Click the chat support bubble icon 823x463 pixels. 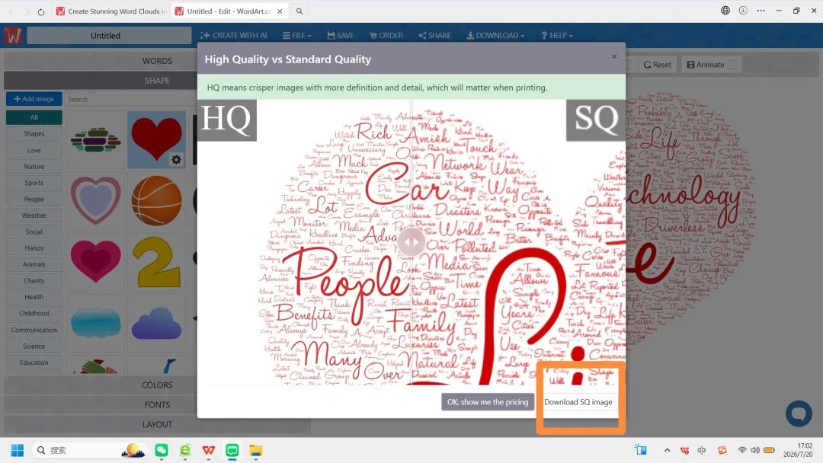pyautogui.click(x=799, y=413)
